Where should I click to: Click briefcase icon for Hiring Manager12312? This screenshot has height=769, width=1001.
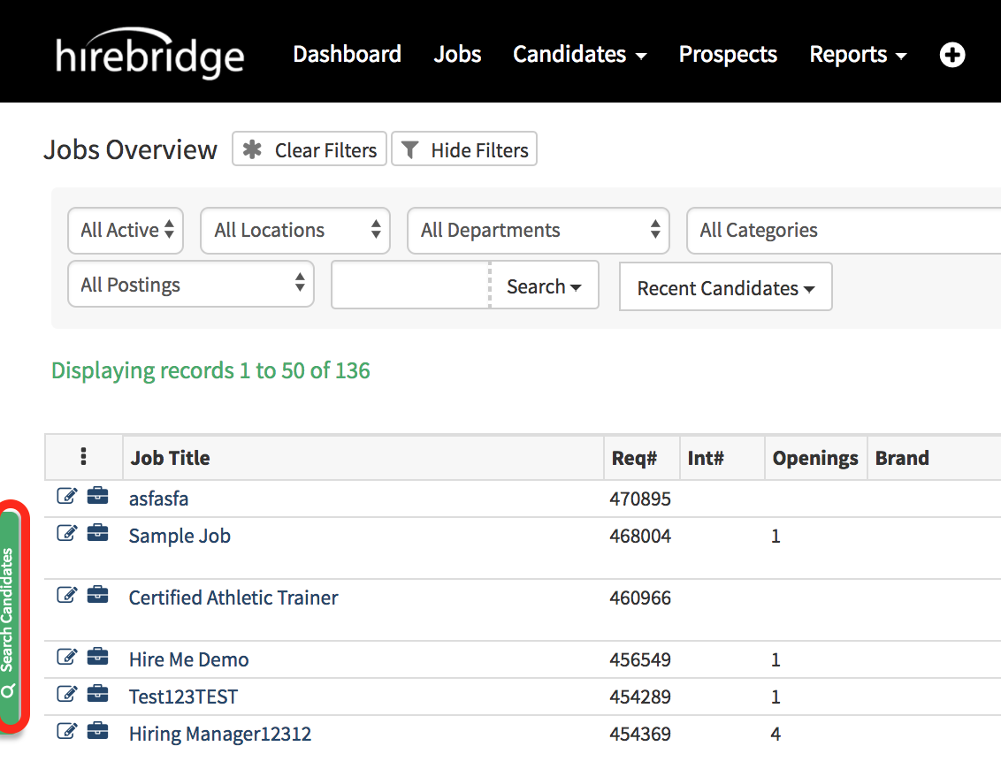click(x=97, y=732)
